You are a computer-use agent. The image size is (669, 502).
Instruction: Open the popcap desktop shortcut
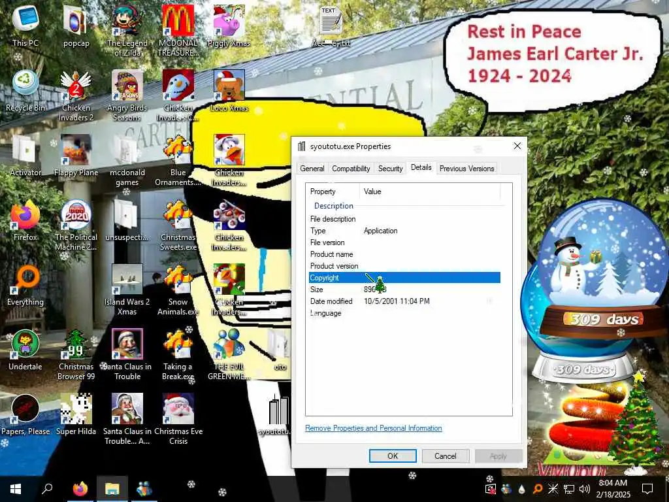pyautogui.click(x=76, y=26)
